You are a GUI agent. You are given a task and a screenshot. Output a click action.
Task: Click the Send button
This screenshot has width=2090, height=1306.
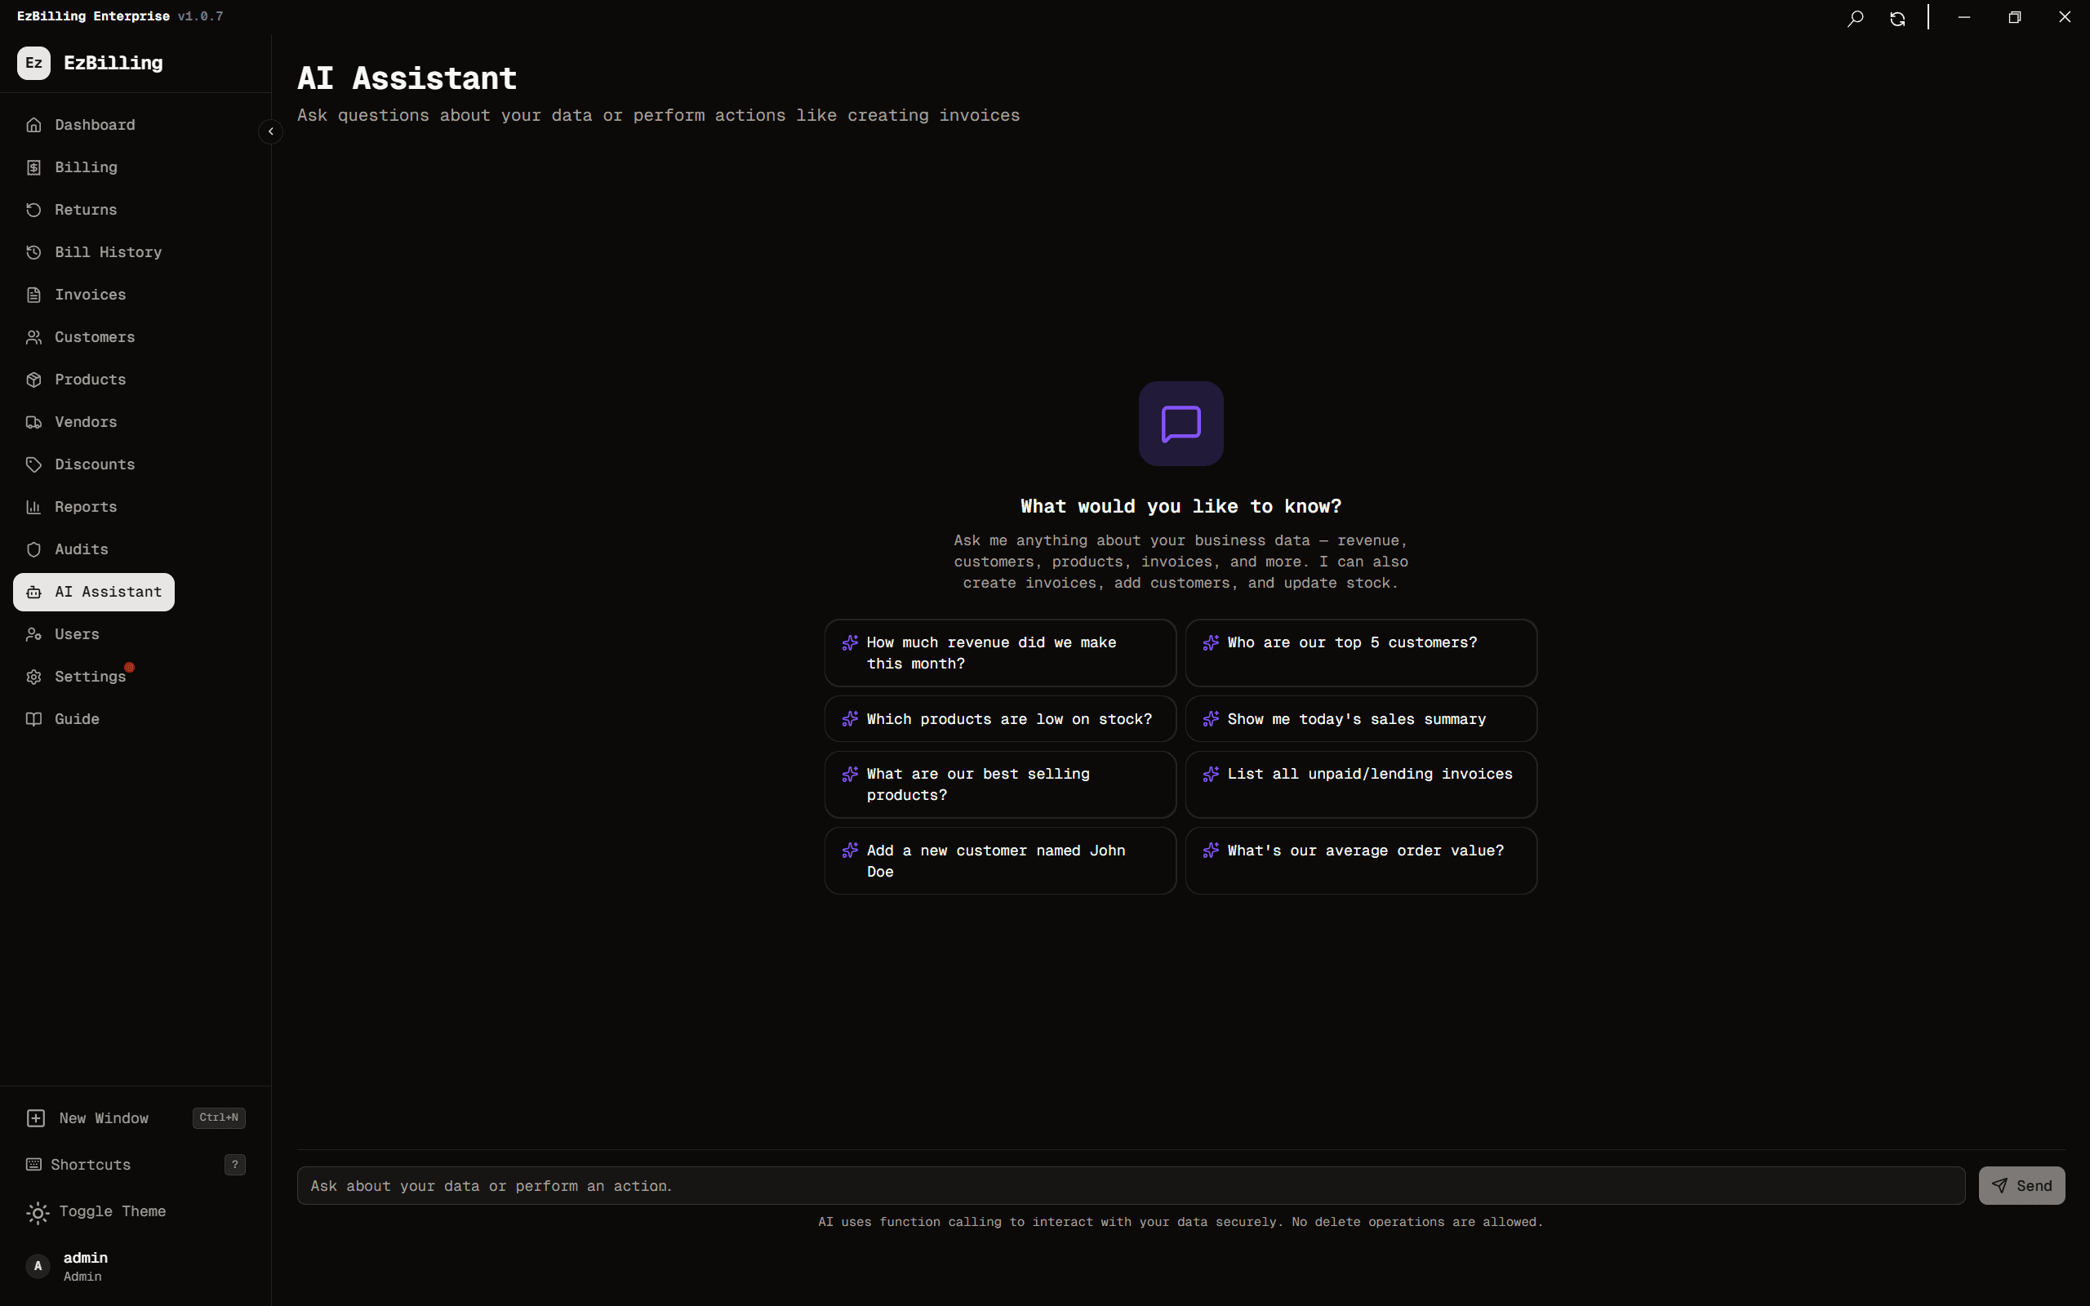point(2021,1186)
